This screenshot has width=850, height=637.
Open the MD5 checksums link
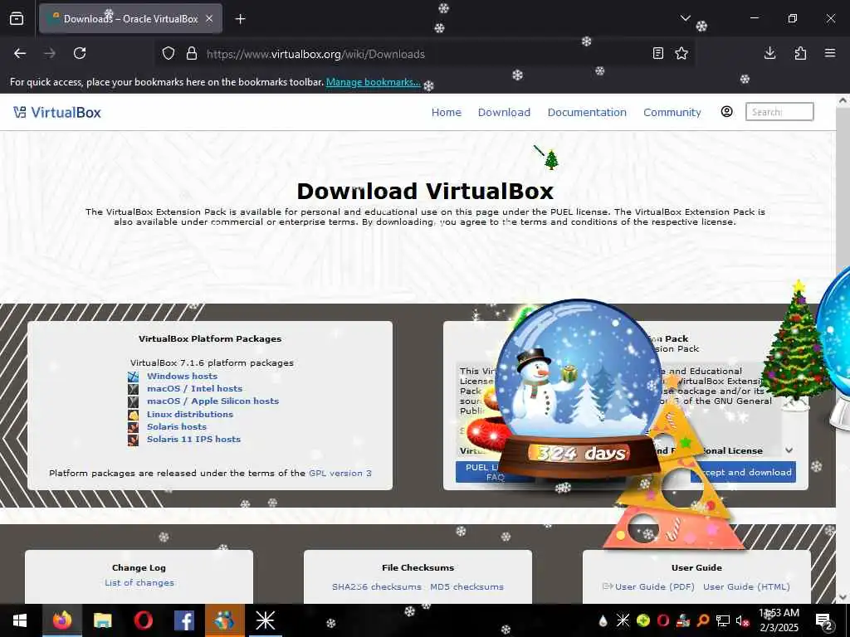(467, 586)
